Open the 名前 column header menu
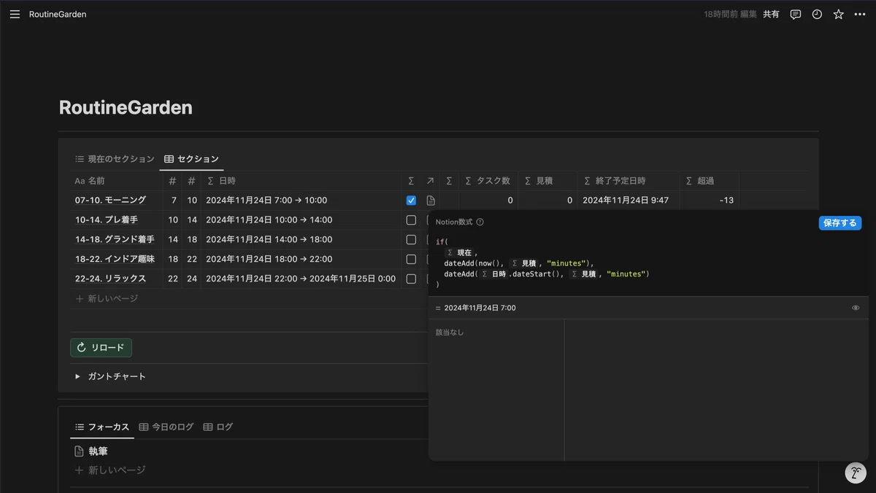The image size is (876, 493). pos(116,181)
